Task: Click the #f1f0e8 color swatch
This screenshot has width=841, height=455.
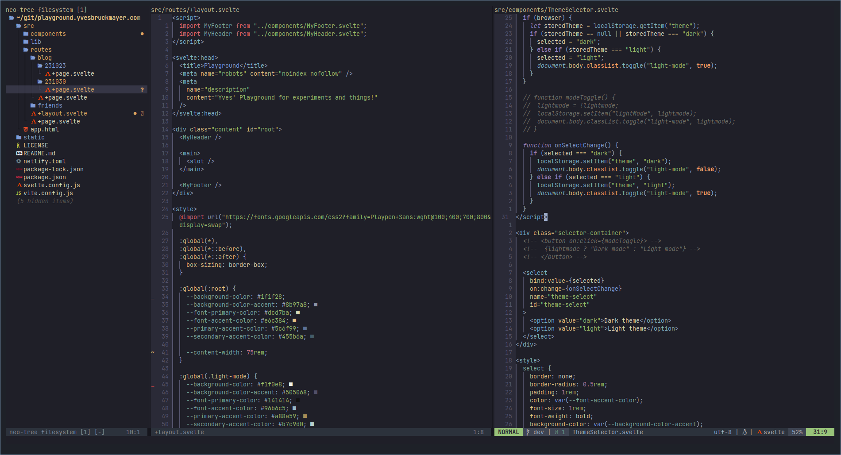Action: pos(291,384)
